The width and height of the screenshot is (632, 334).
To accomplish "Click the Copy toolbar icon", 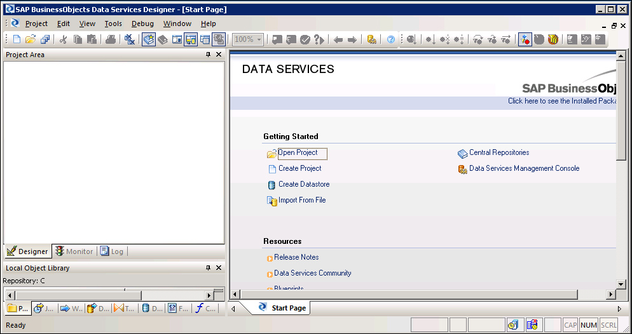I will [x=78, y=39].
